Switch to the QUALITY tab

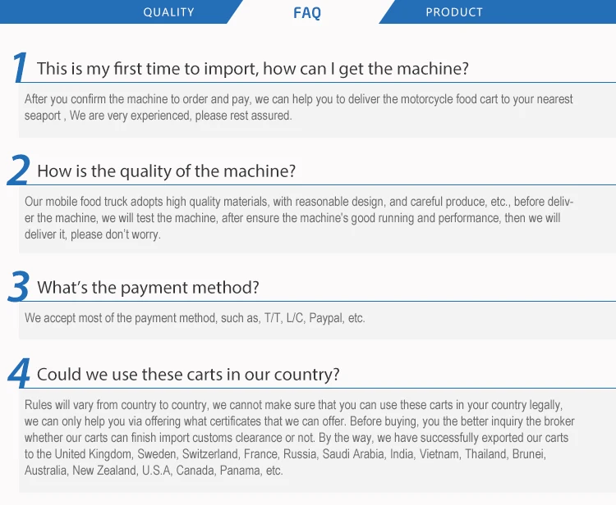(x=168, y=12)
